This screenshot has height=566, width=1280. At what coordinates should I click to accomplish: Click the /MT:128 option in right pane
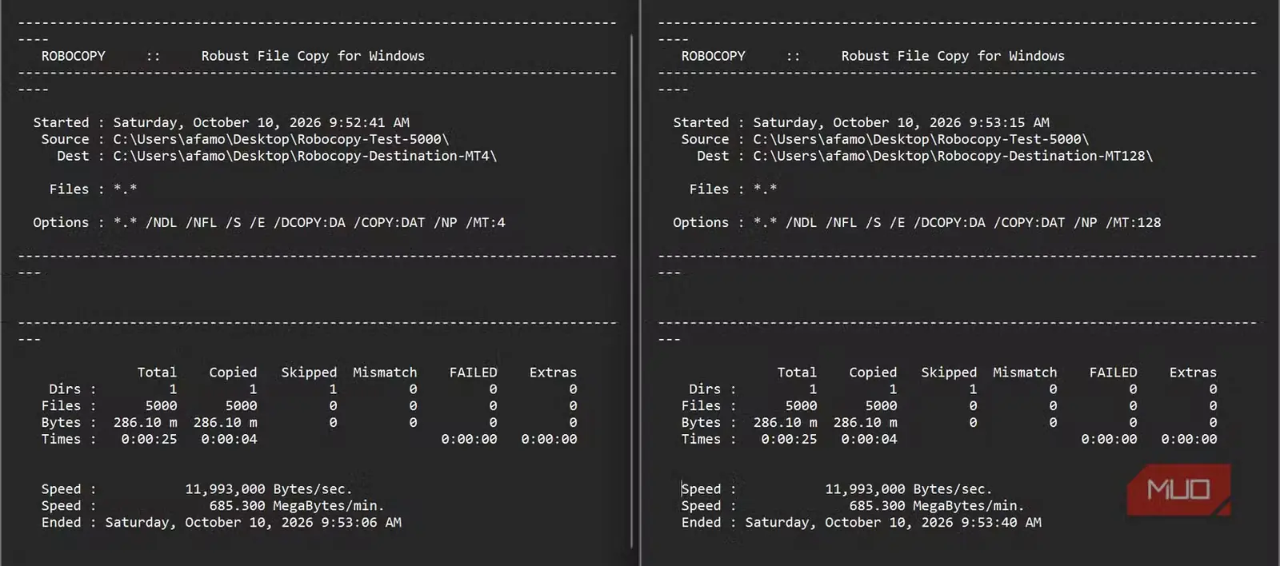pos(1134,222)
